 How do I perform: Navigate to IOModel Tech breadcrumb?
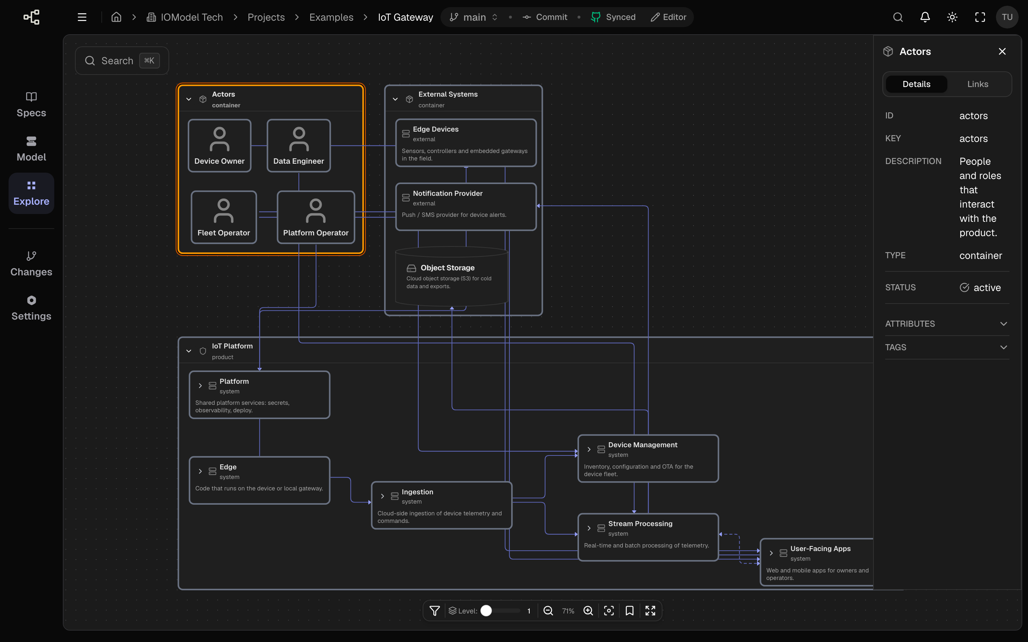pyautogui.click(x=185, y=17)
